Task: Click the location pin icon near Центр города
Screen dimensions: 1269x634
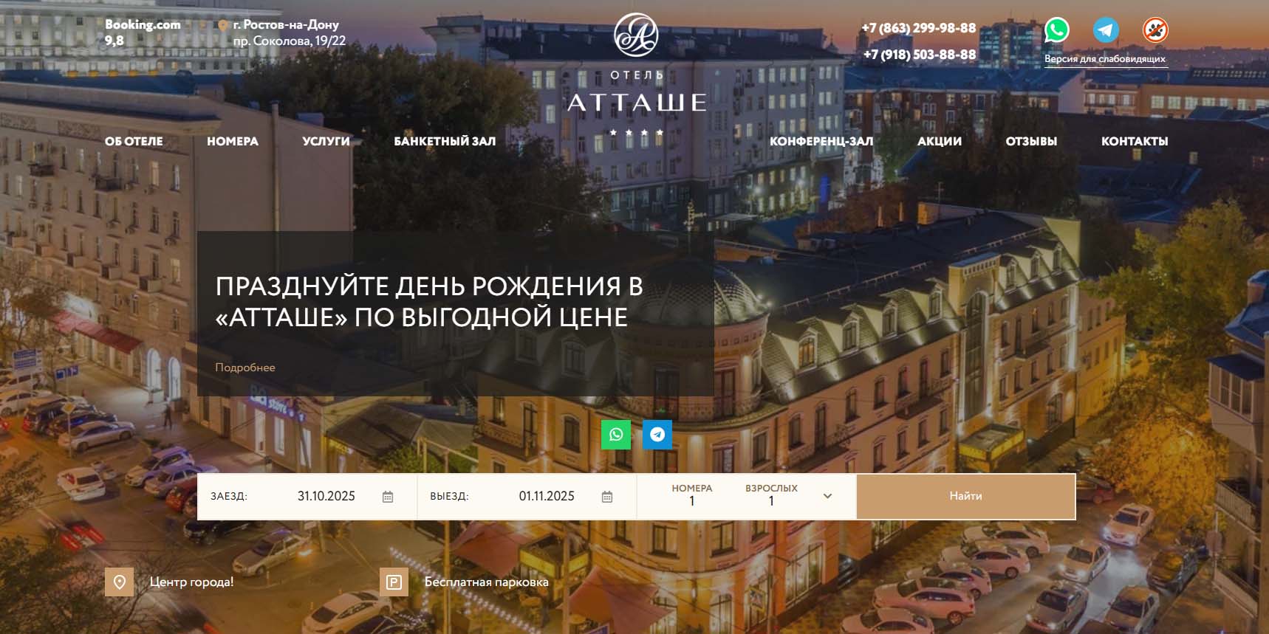Action: 120,582
